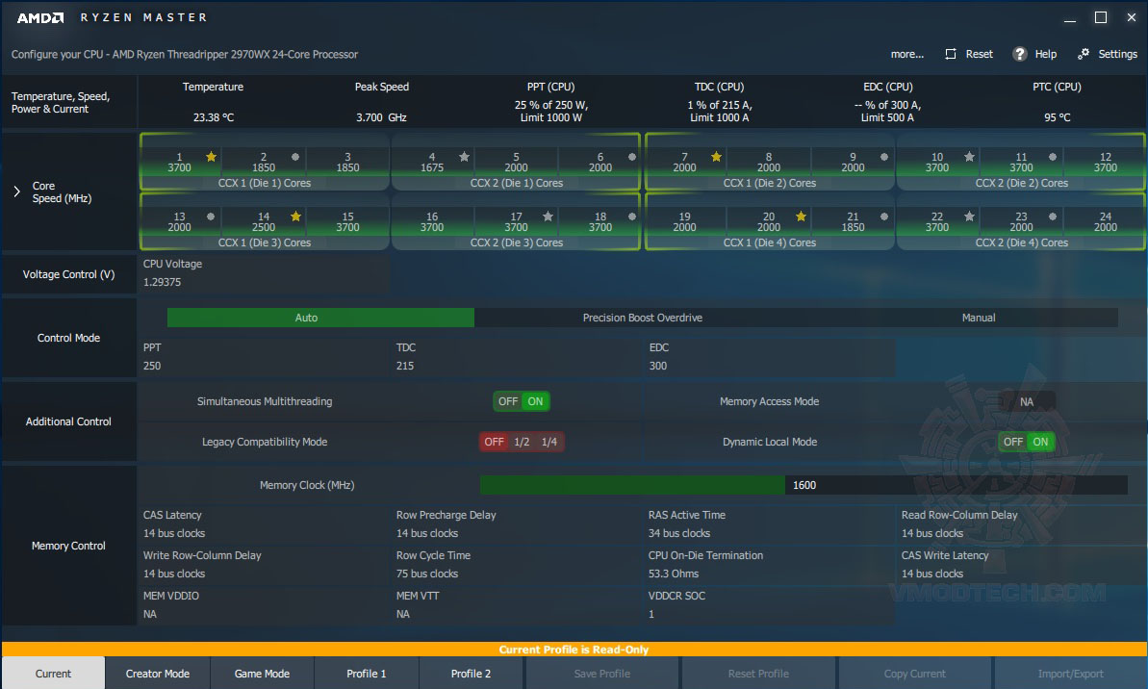Click the gold star on core 1

click(x=211, y=157)
